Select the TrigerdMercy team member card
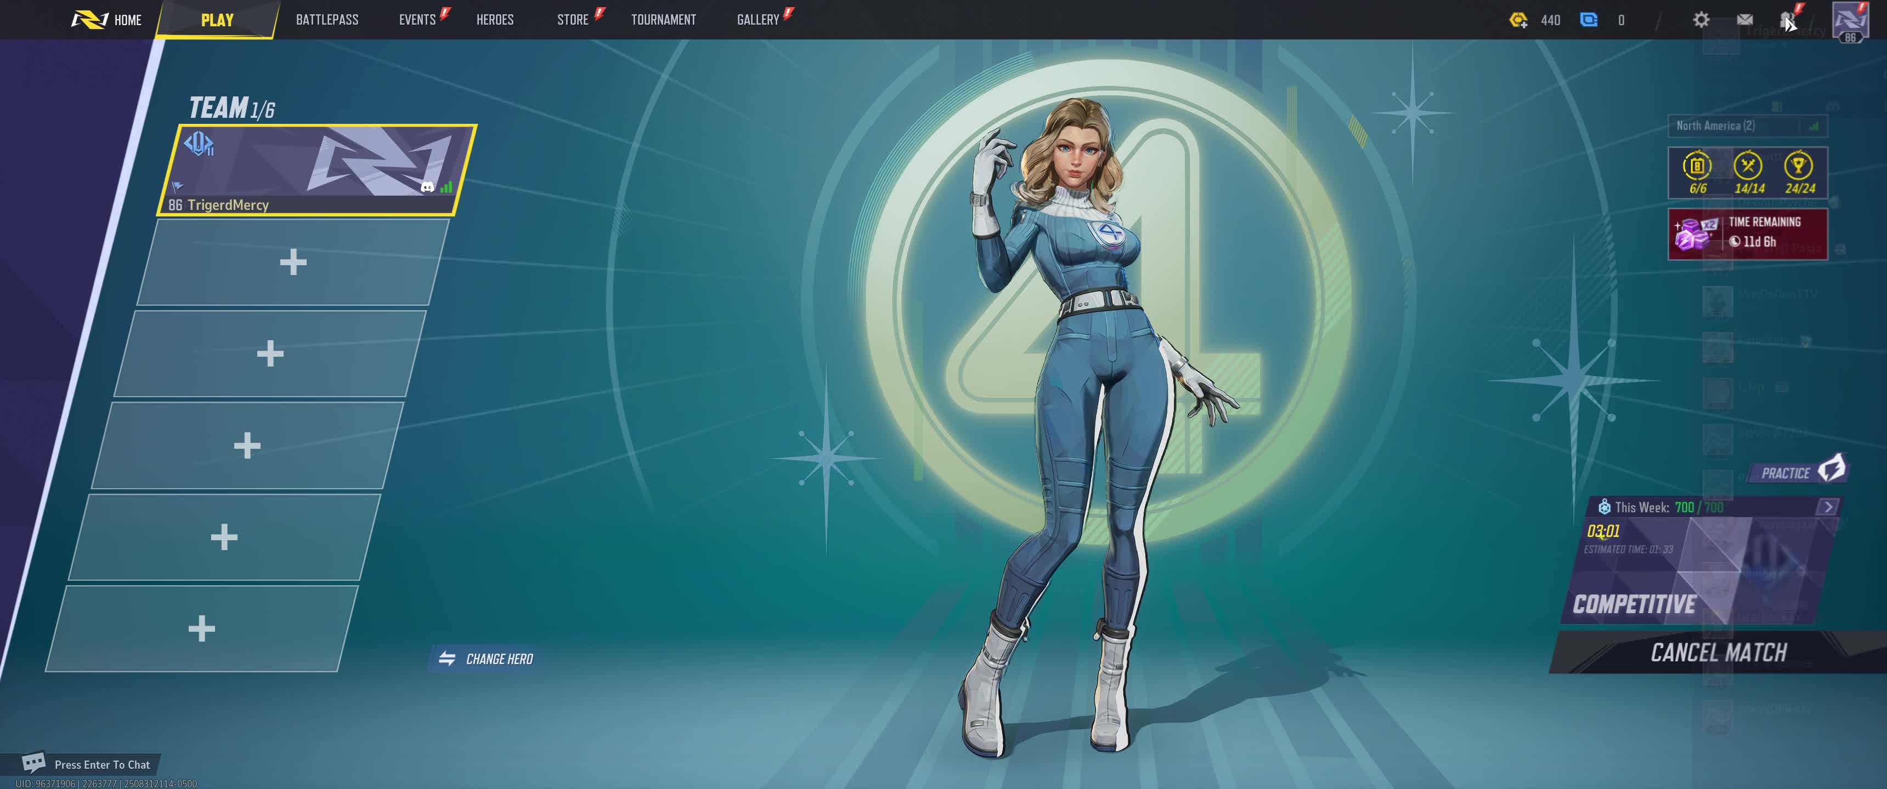 coord(317,170)
